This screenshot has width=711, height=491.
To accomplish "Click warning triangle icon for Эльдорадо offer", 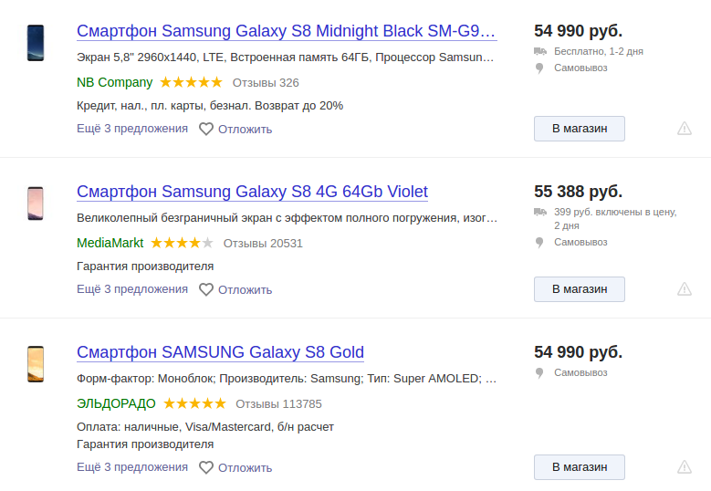I will (x=685, y=467).
